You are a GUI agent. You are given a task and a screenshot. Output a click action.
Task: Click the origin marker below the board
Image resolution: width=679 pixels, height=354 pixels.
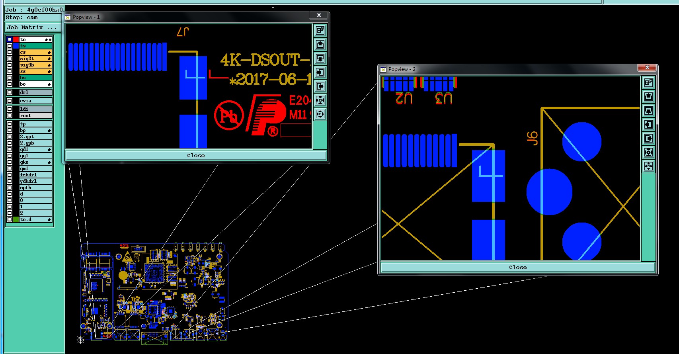pyautogui.click(x=80, y=340)
